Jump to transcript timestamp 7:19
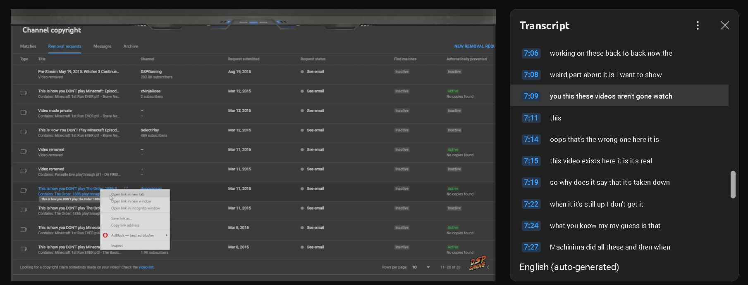This screenshot has width=748, height=285. pos(531,182)
